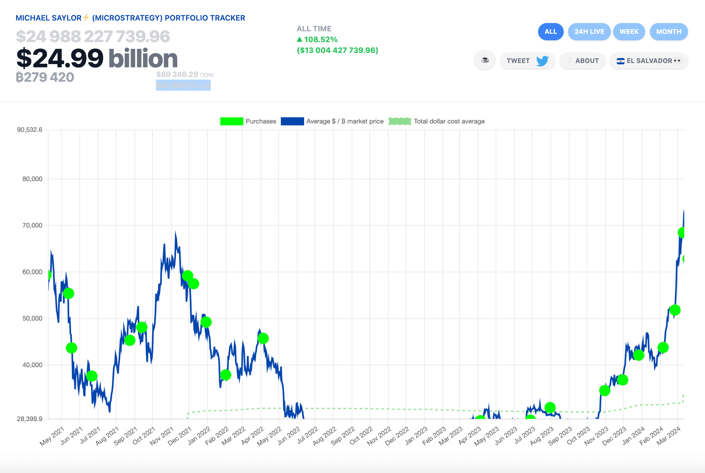This screenshot has width=705, height=473.
Task: Switch to the WEEK time range
Action: pos(629,32)
